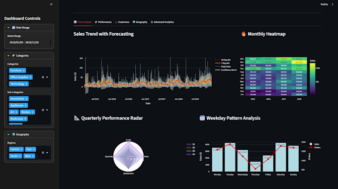Screen dimensions: 338x189
Task: Toggle the Sales bar legend entry
Action: pos(315,144)
